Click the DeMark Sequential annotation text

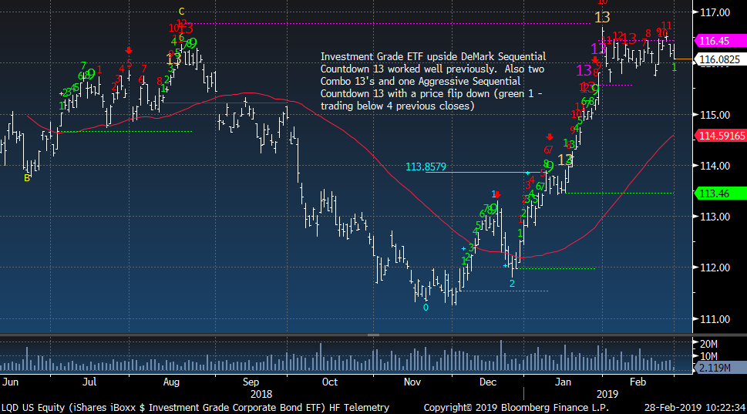(433, 81)
